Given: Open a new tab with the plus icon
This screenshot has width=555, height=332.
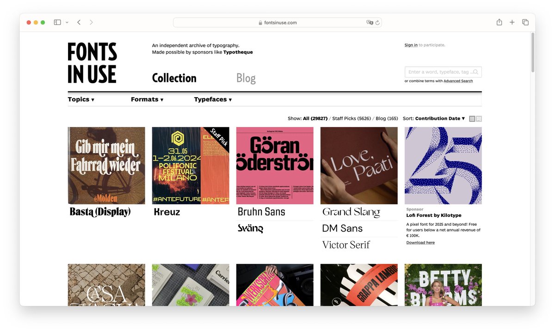Looking at the screenshot, I should click(x=512, y=22).
